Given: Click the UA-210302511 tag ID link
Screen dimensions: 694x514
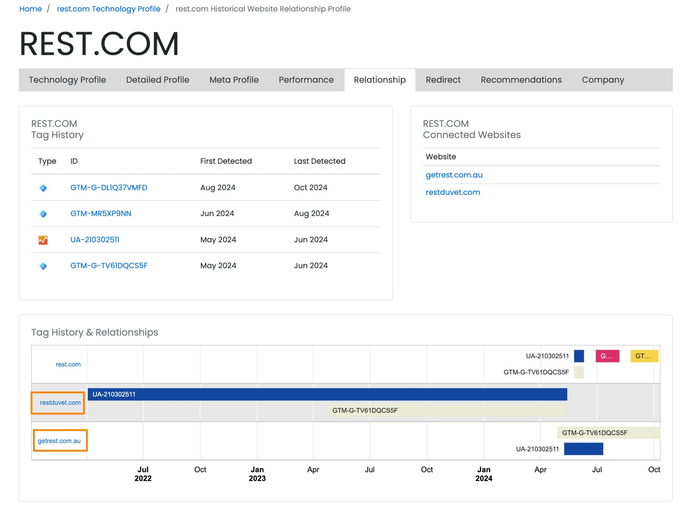Looking at the screenshot, I should (x=95, y=240).
